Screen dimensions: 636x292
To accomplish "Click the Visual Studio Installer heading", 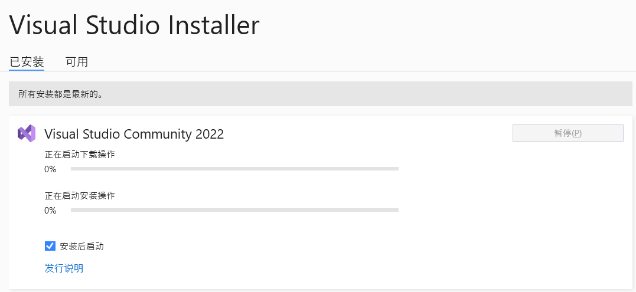I will click(134, 25).
